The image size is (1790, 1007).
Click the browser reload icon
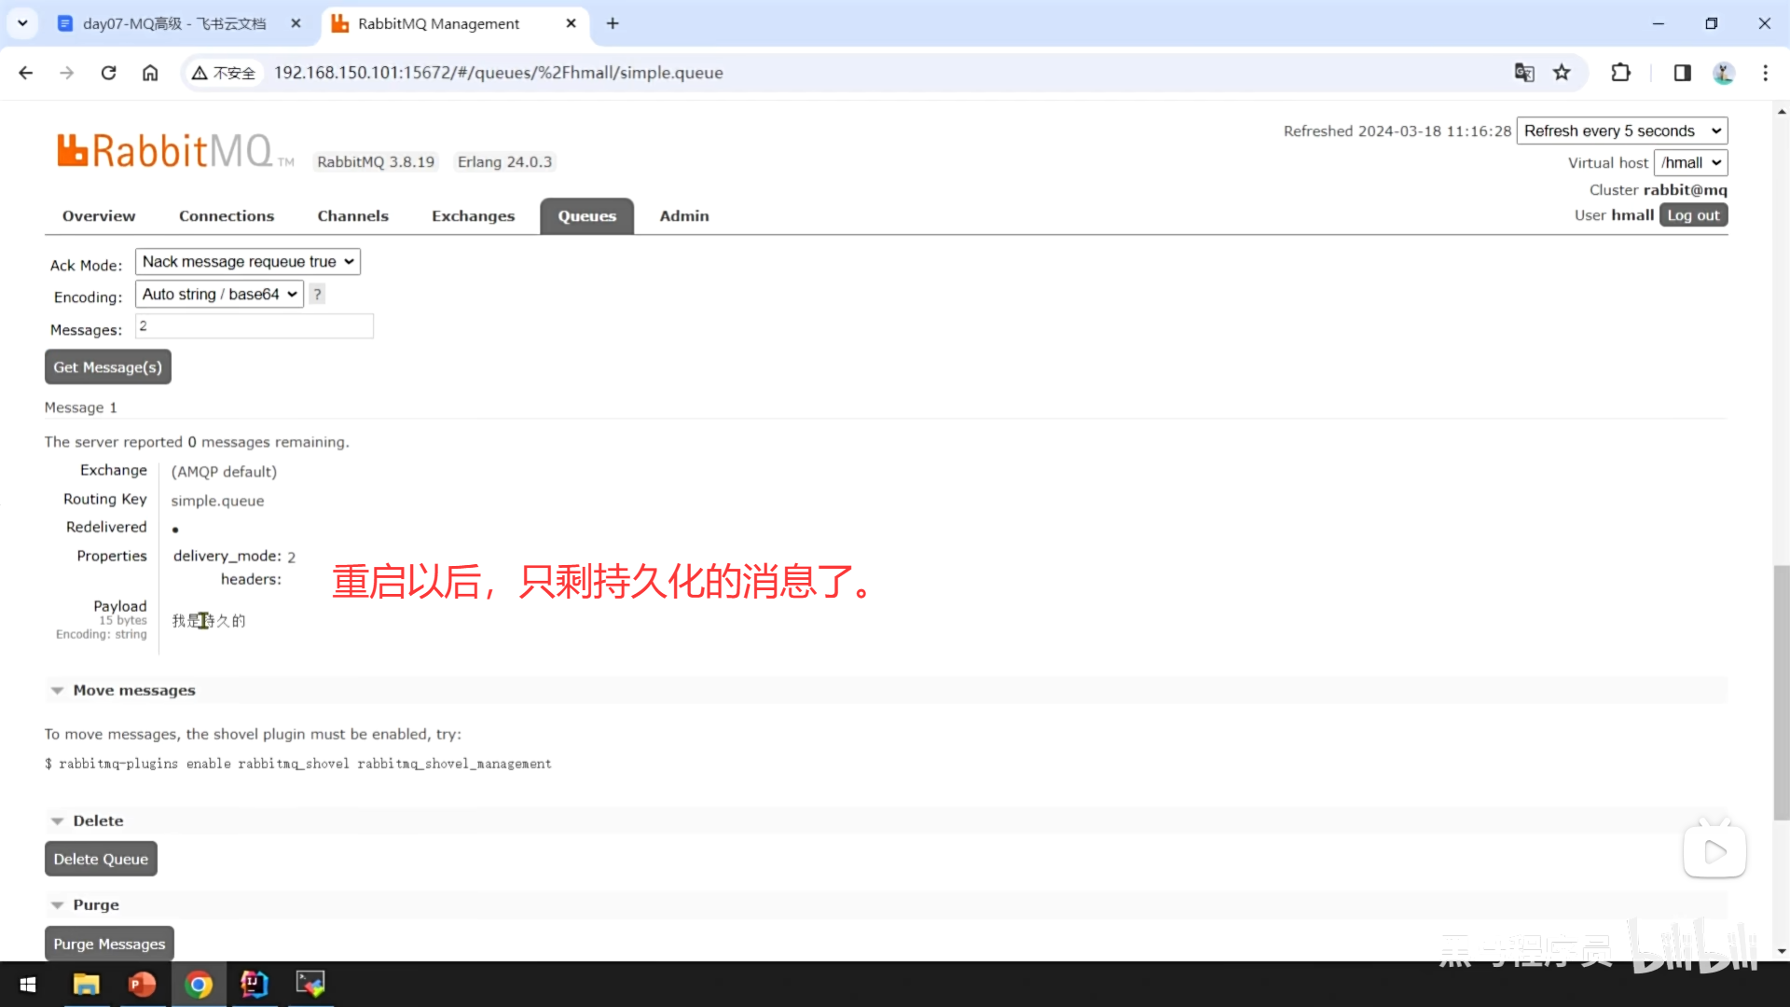pyautogui.click(x=108, y=73)
